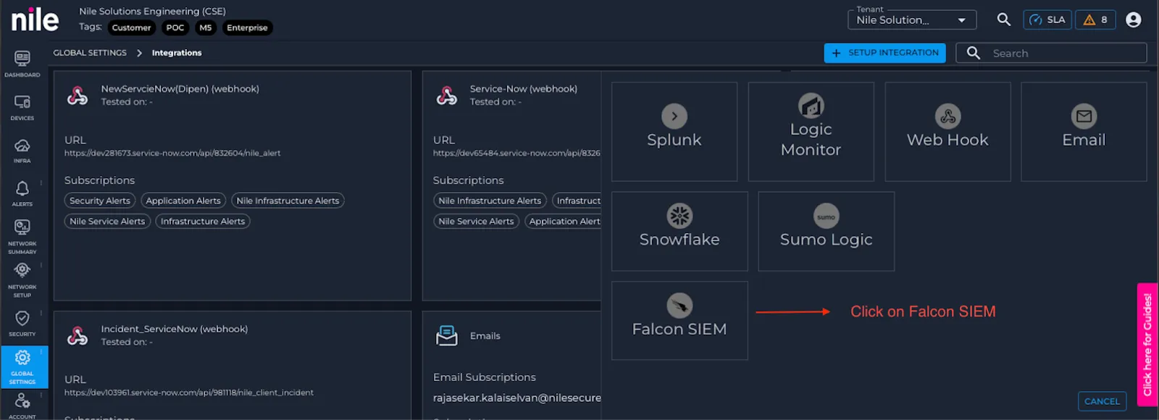Choose the Email integration tile

[1084, 131]
